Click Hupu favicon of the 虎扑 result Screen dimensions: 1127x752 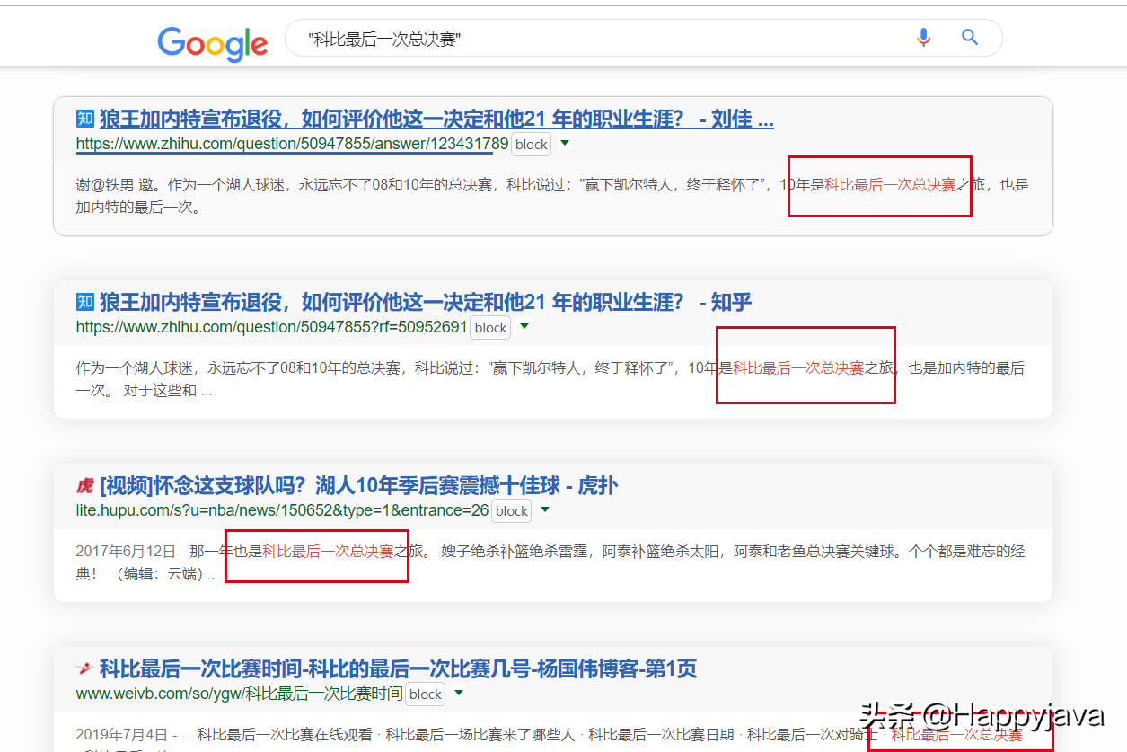pyautogui.click(x=84, y=486)
